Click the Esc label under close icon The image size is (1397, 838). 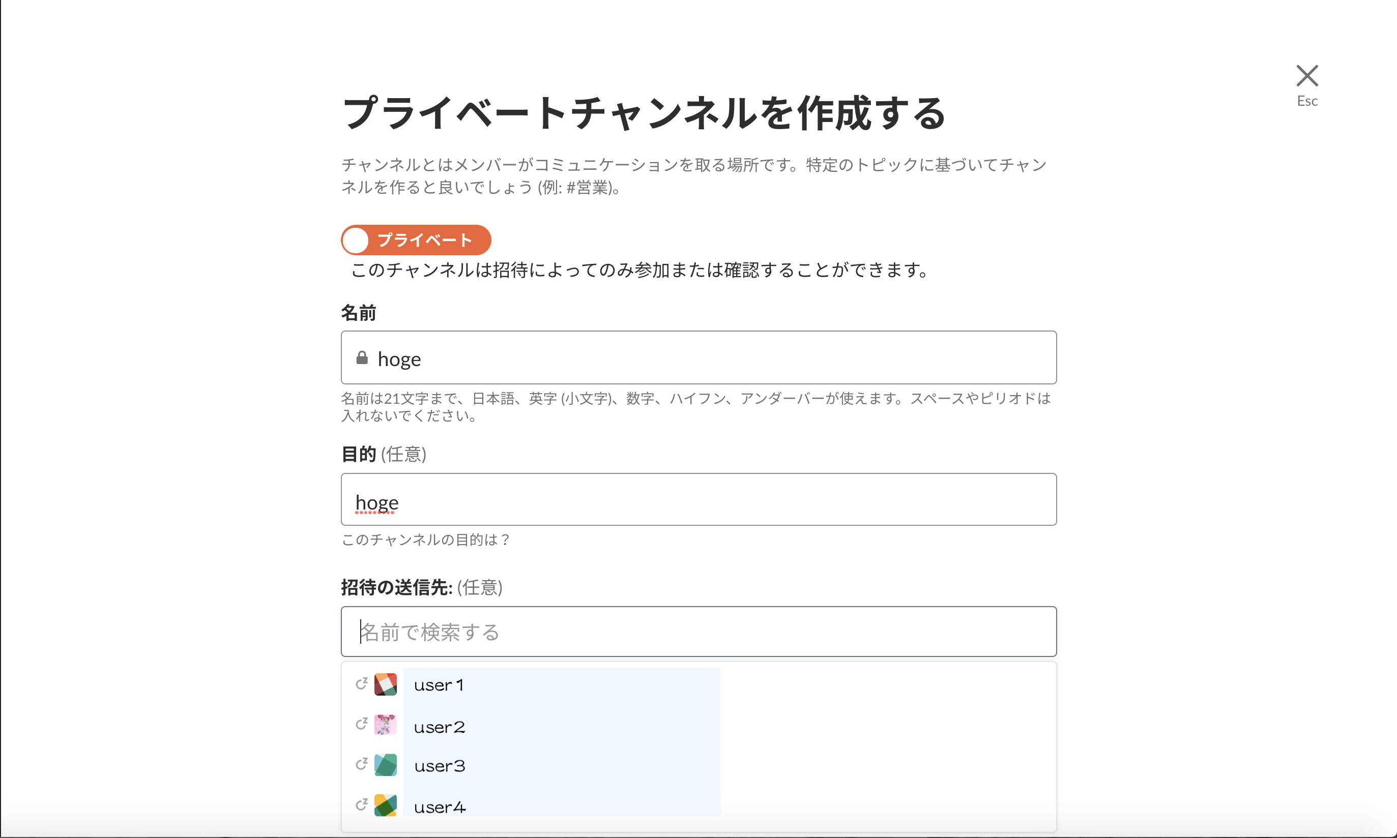(1307, 101)
